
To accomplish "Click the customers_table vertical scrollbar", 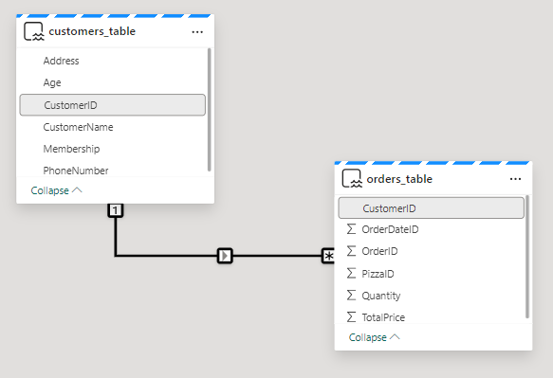I will [209, 110].
